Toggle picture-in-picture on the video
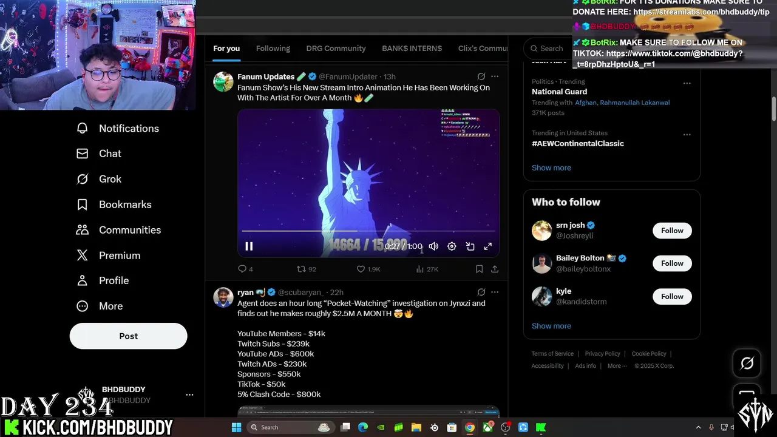The width and height of the screenshot is (777, 437). (x=470, y=246)
